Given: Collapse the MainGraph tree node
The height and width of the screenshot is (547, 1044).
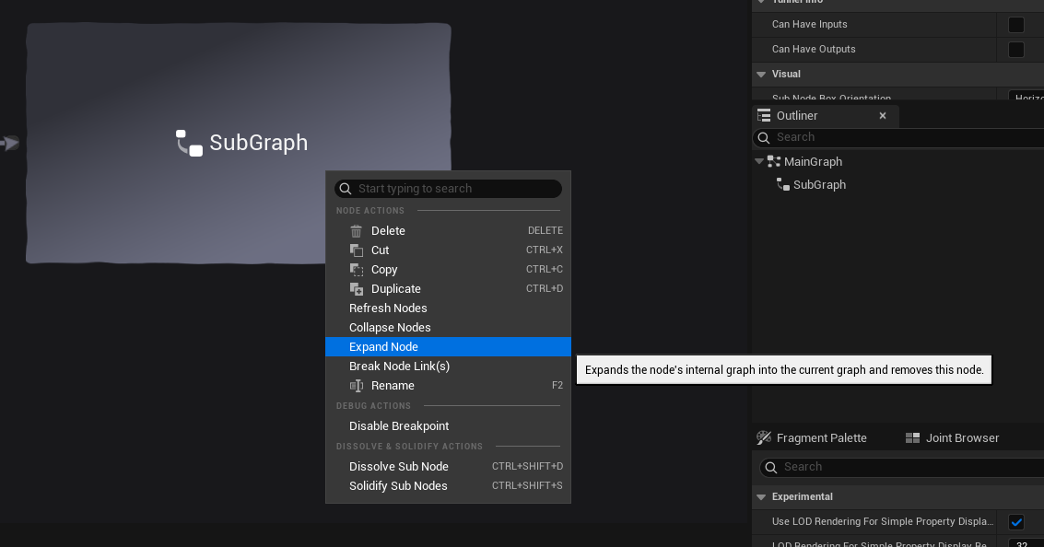Looking at the screenshot, I should [759, 162].
